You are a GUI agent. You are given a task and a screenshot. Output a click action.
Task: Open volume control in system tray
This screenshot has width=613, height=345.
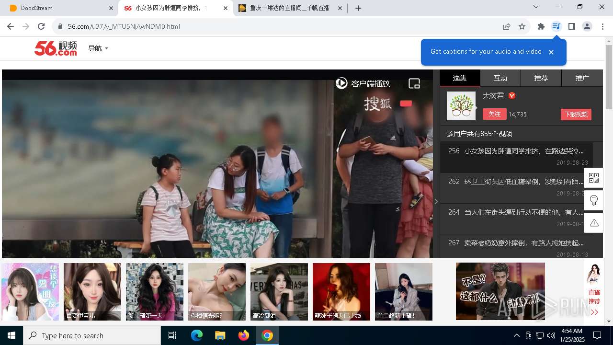(551, 335)
